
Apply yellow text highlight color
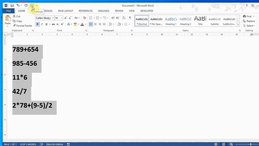pyautogui.click(x=75, y=24)
